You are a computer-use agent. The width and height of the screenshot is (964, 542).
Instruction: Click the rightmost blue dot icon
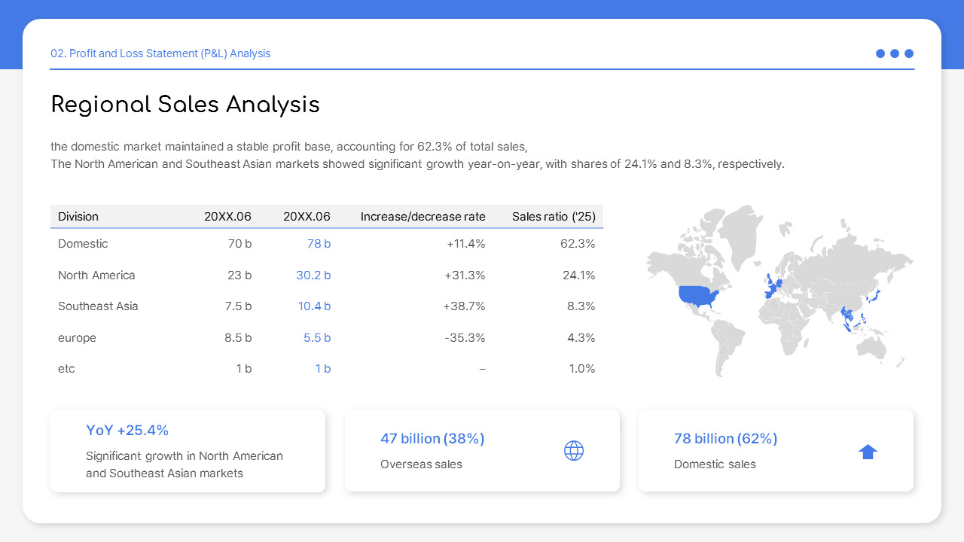[909, 53]
